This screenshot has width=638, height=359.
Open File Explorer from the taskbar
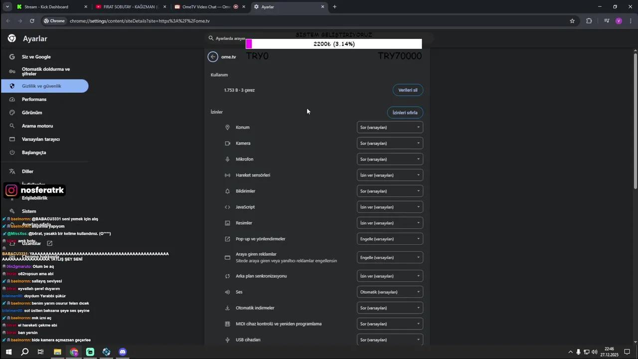click(x=57, y=352)
